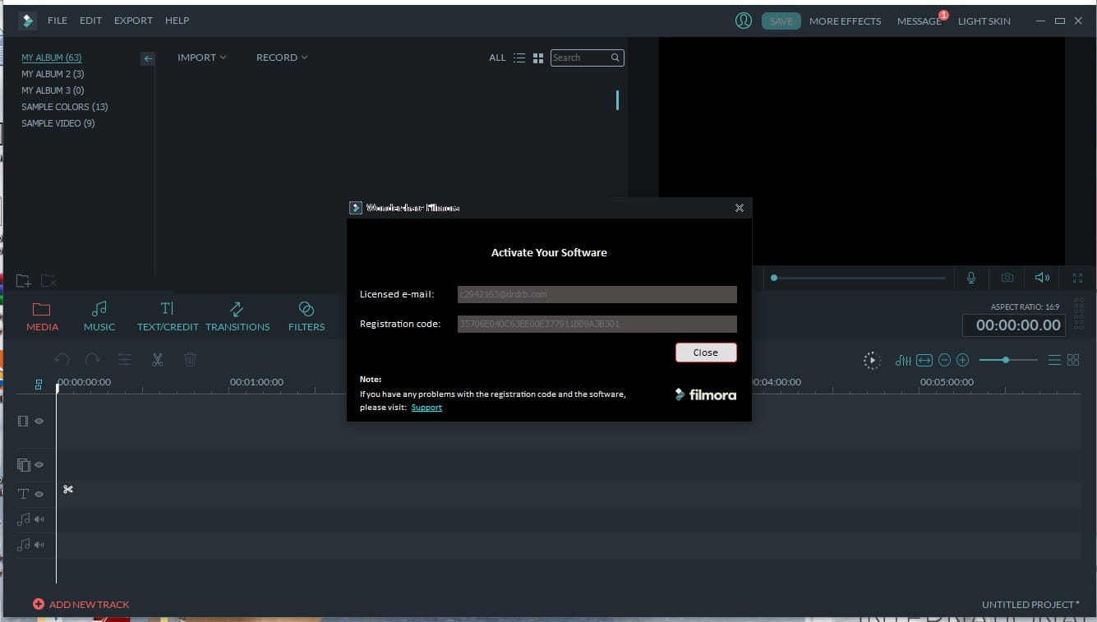1097x622 pixels.
Task: Switch media library to grid view
Action: click(538, 58)
